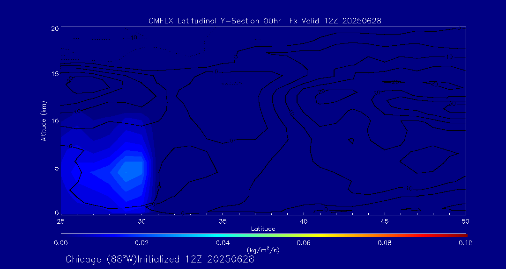The height and width of the screenshot is (269, 506).
Task: Click the altitude axis tick label 15
Action: click(54, 73)
